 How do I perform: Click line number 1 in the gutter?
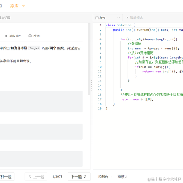click(x=101, y=25)
